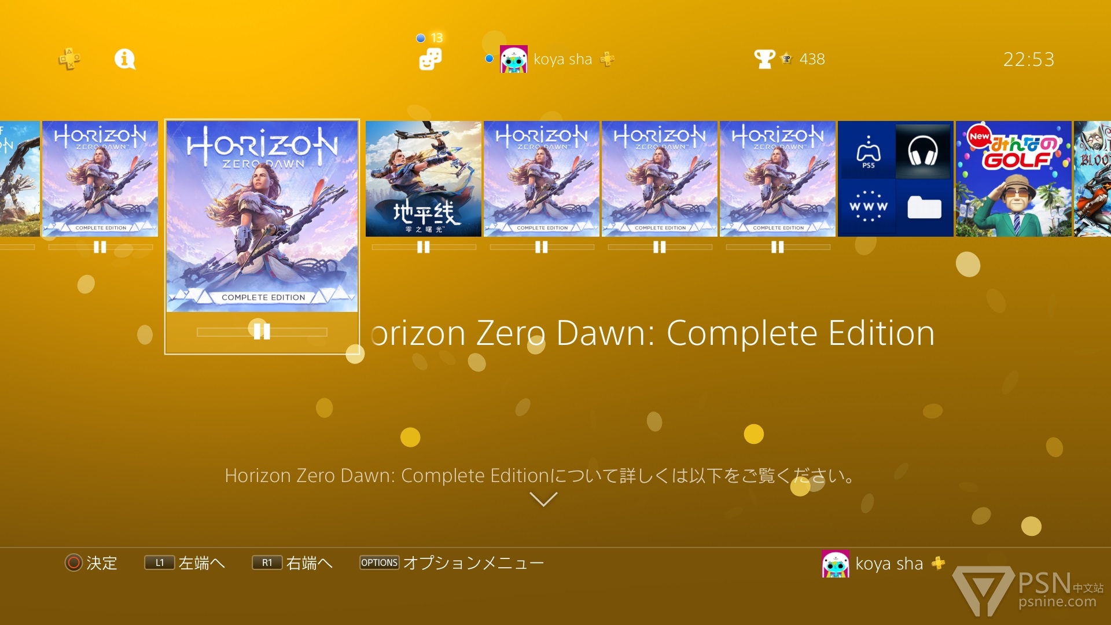Image resolution: width=1111 pixels, height=625 pixels.
Task: Click pause icon under Chinese Horizon tile
Action: (x=424, y=247)
